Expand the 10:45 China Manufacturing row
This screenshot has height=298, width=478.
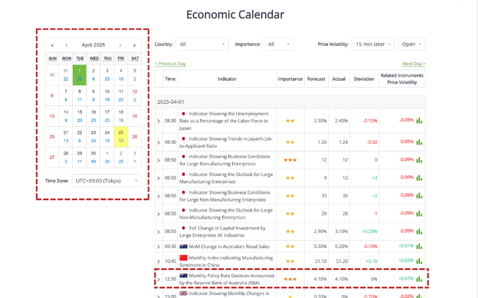158,261
